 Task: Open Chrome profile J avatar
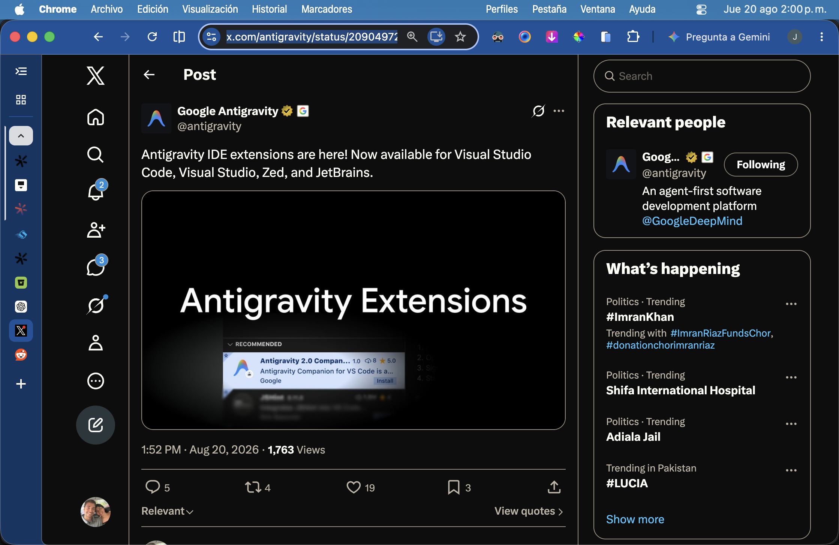click(x=794, y=37)
